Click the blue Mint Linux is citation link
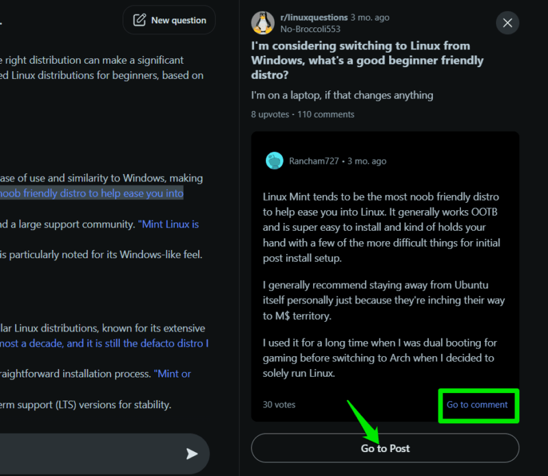The image size is (548, 476). click(169, 224)
